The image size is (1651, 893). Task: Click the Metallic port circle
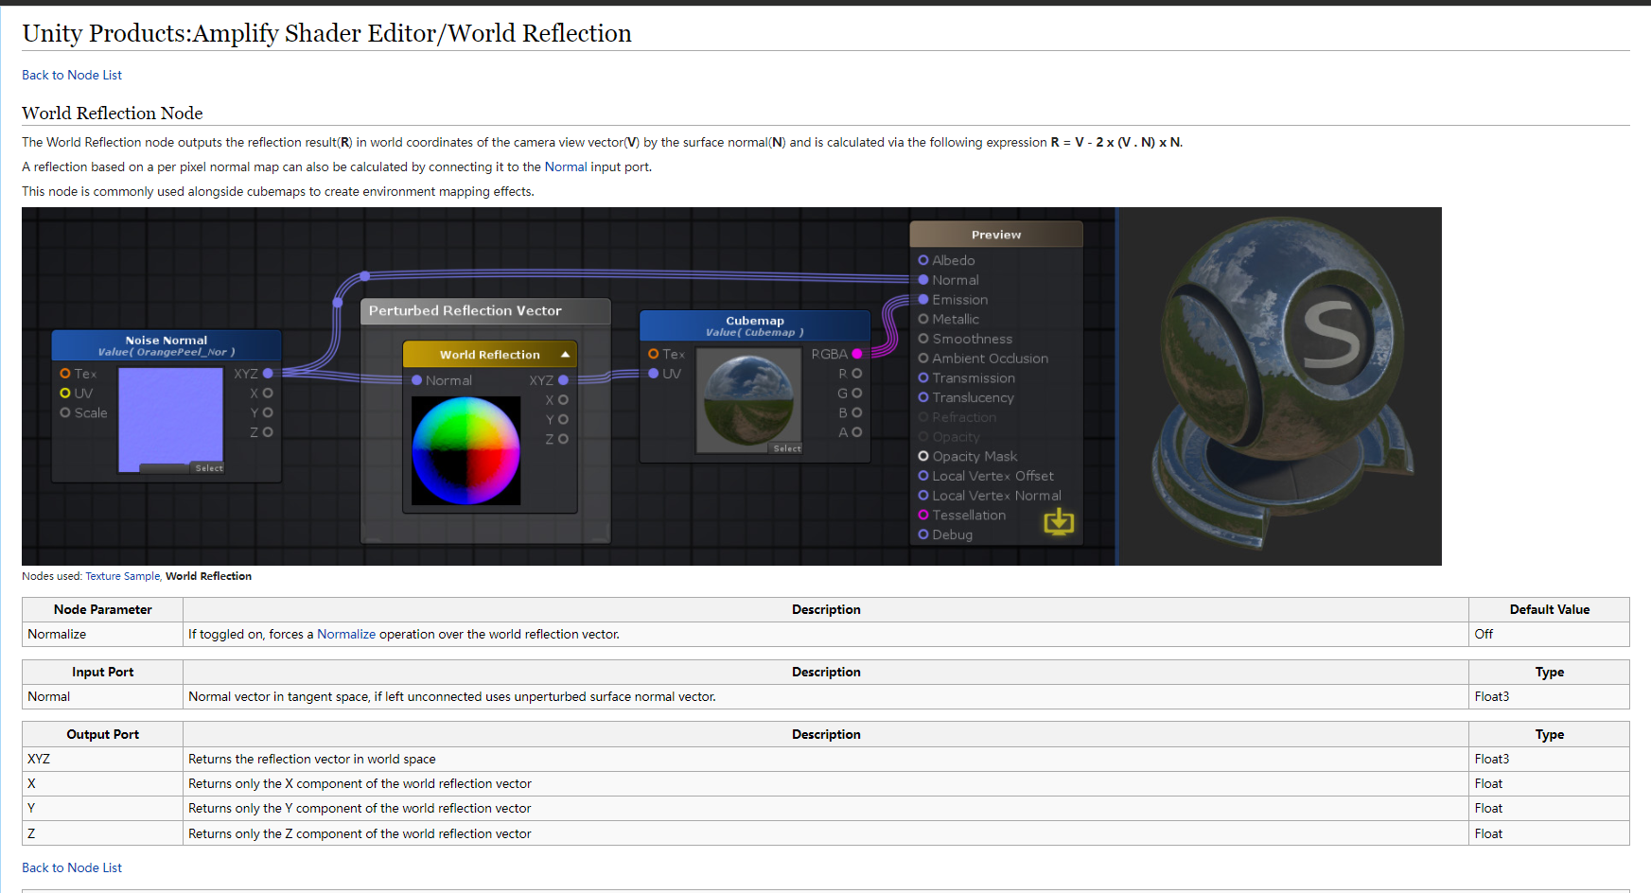pos(923,319)
